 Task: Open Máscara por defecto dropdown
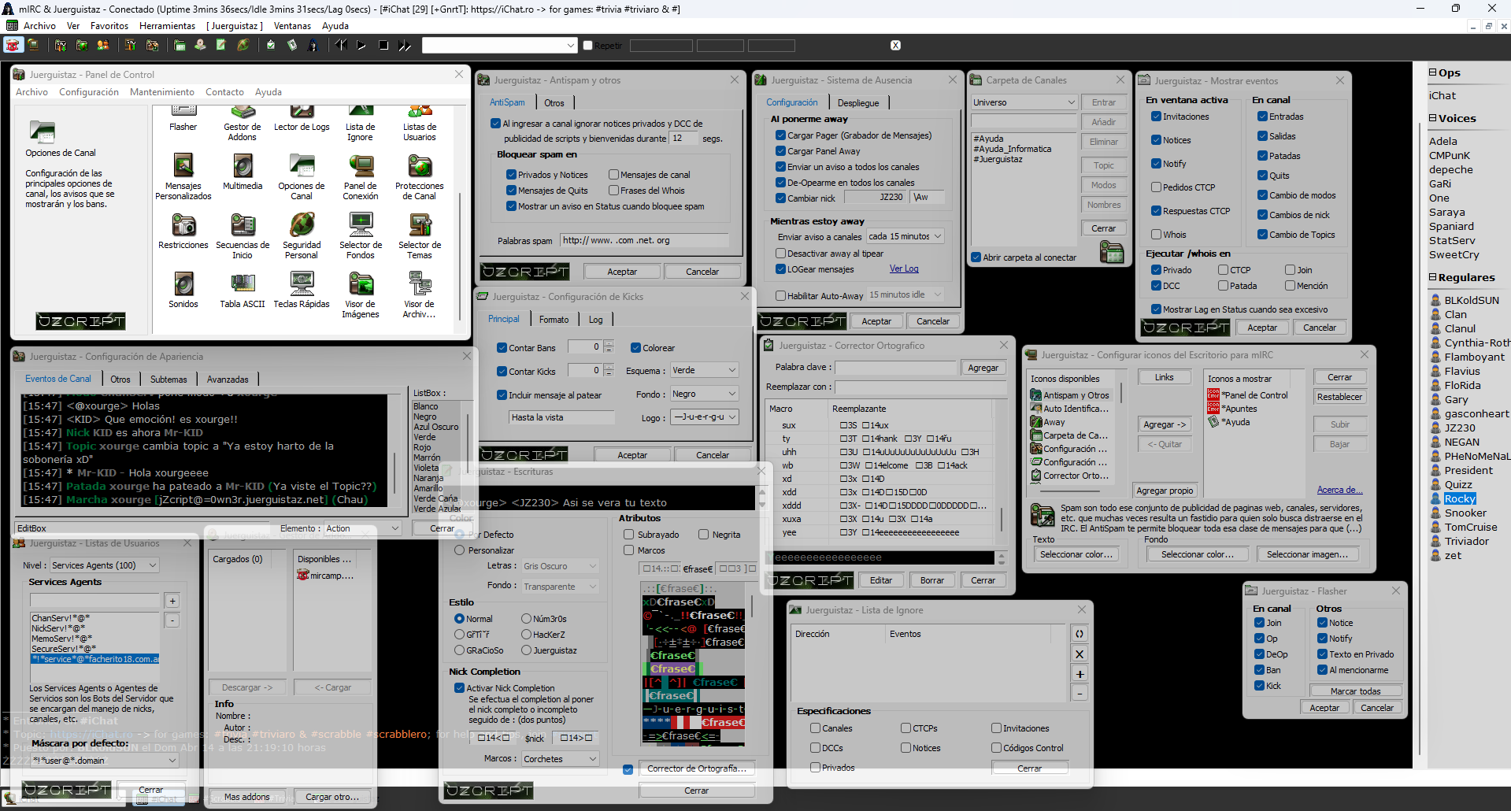pos(104,761)
